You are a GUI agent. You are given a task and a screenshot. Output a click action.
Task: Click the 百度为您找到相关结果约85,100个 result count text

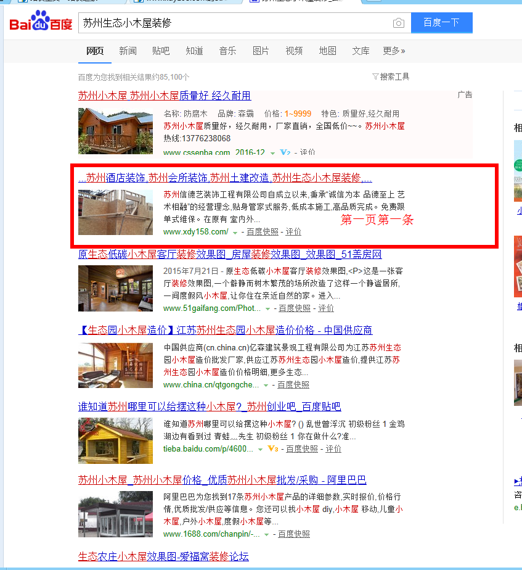(134, 77)
